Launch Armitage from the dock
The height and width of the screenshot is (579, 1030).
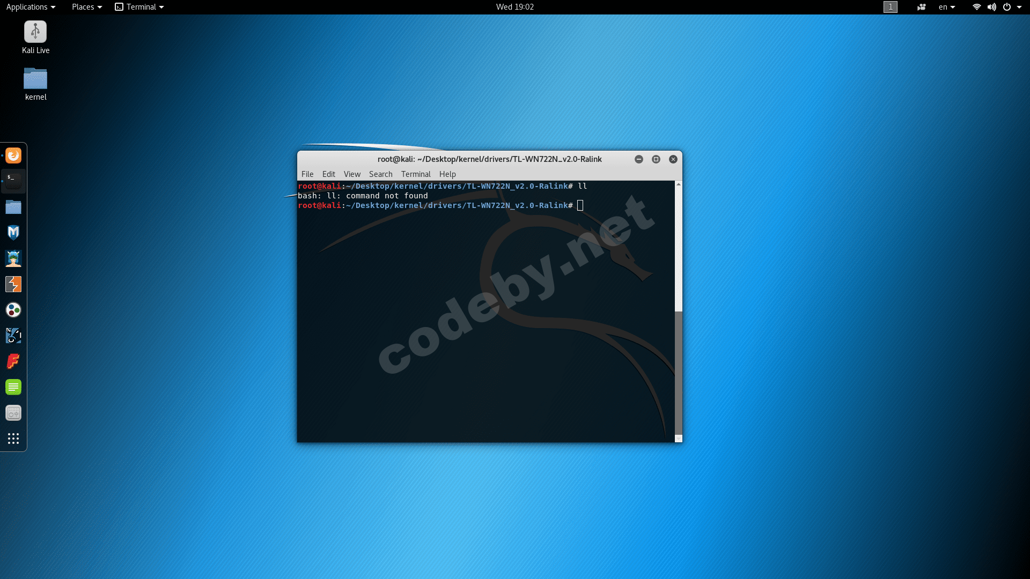tap(13, 258)
